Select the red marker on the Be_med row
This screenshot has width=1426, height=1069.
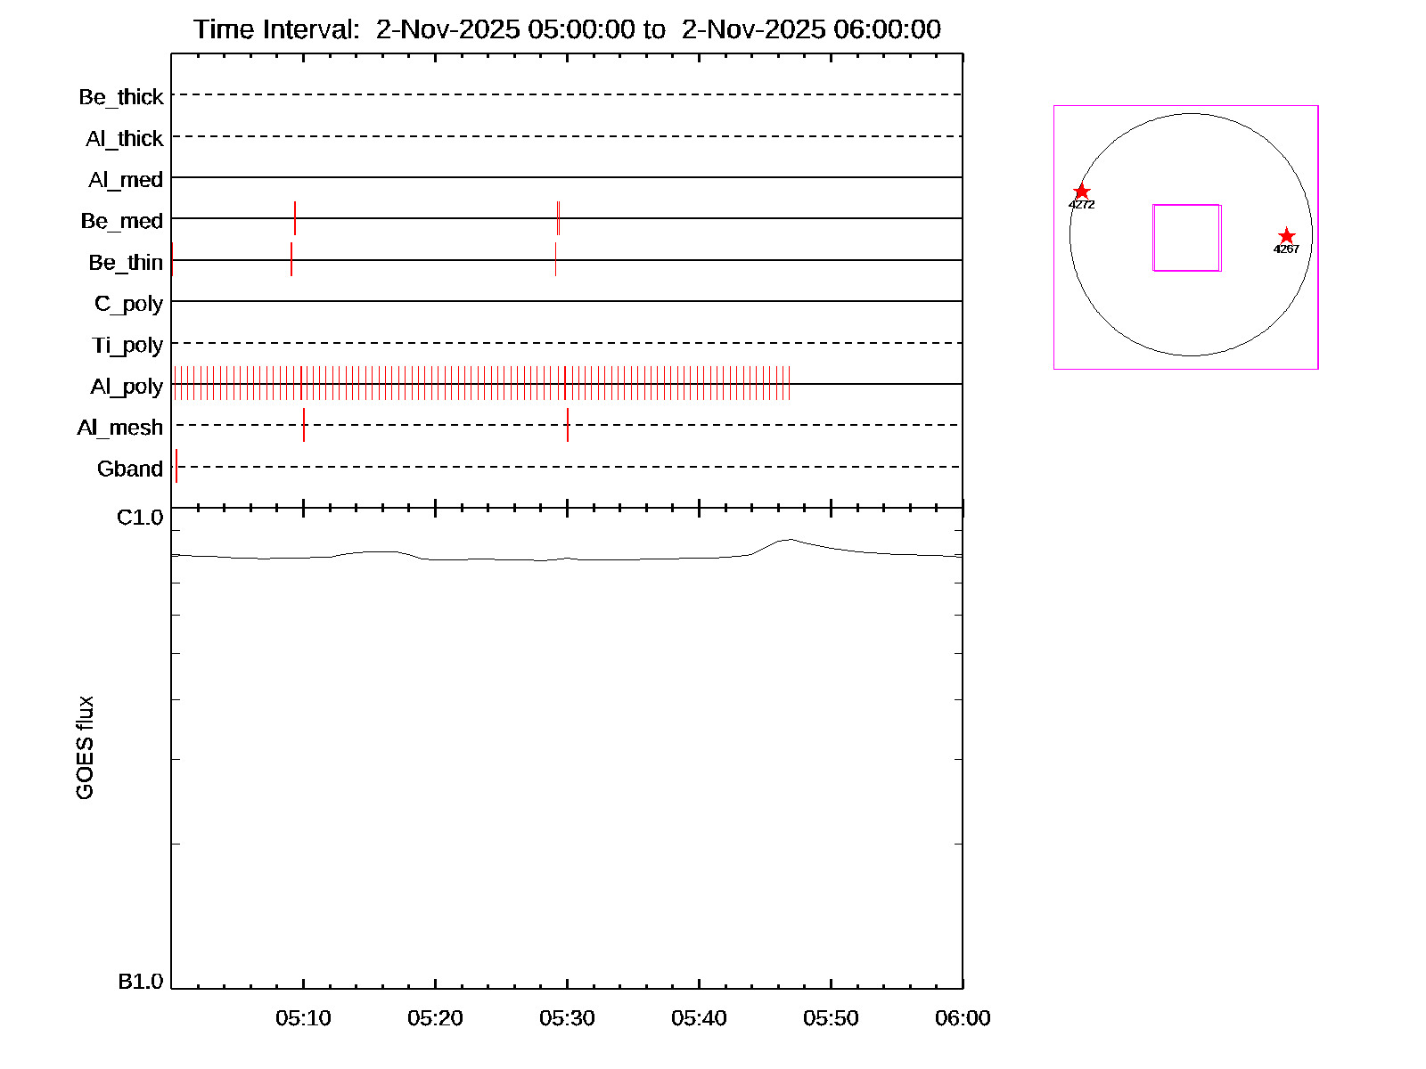point(295,218)
